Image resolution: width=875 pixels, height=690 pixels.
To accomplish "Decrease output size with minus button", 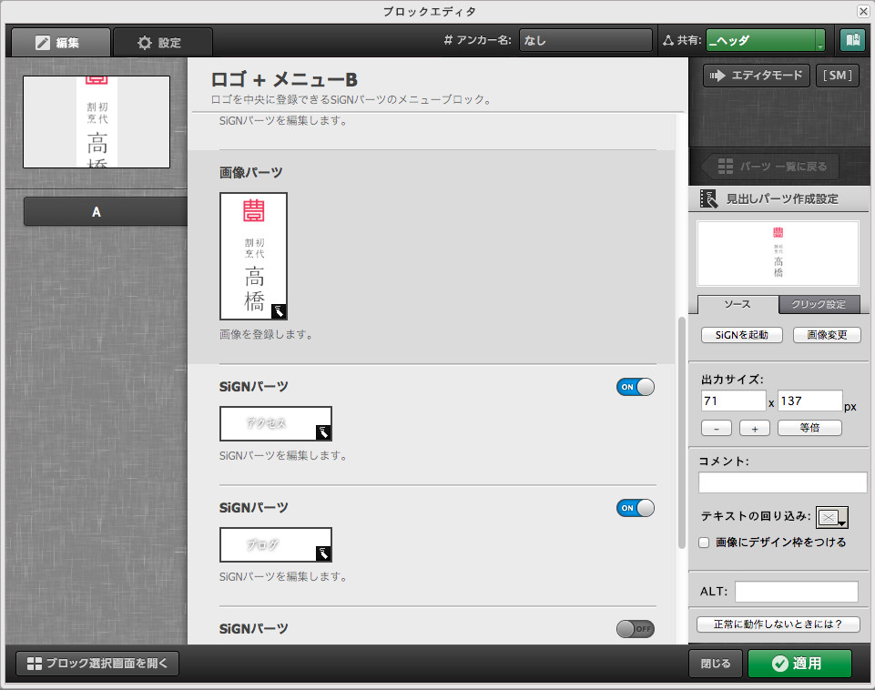I will point(716,429).
